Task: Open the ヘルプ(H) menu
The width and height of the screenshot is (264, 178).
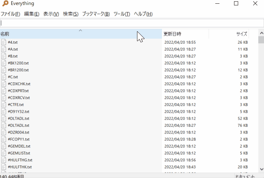Action: pyautogui.click(x=143, y=14)
